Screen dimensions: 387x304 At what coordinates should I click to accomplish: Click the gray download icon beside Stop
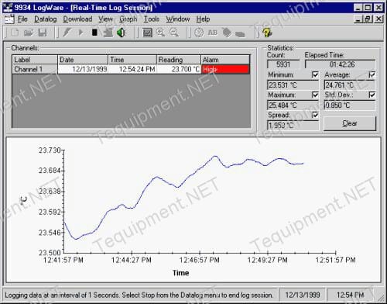[108, 33]
